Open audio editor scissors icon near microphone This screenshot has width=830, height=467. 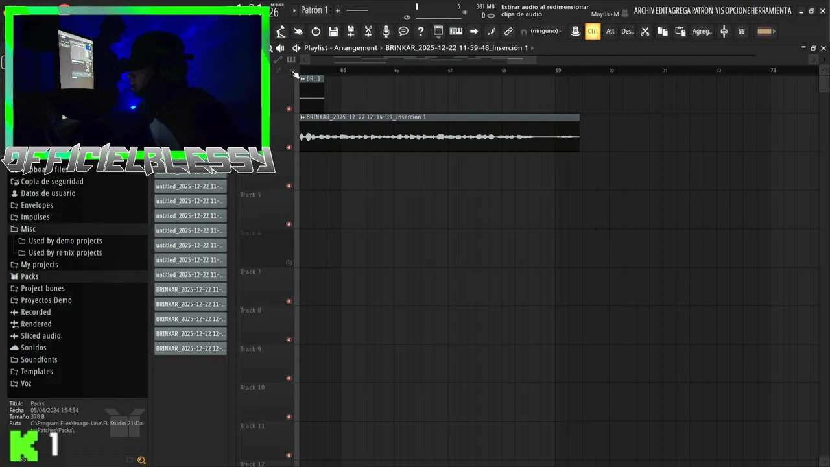(368, 31)
